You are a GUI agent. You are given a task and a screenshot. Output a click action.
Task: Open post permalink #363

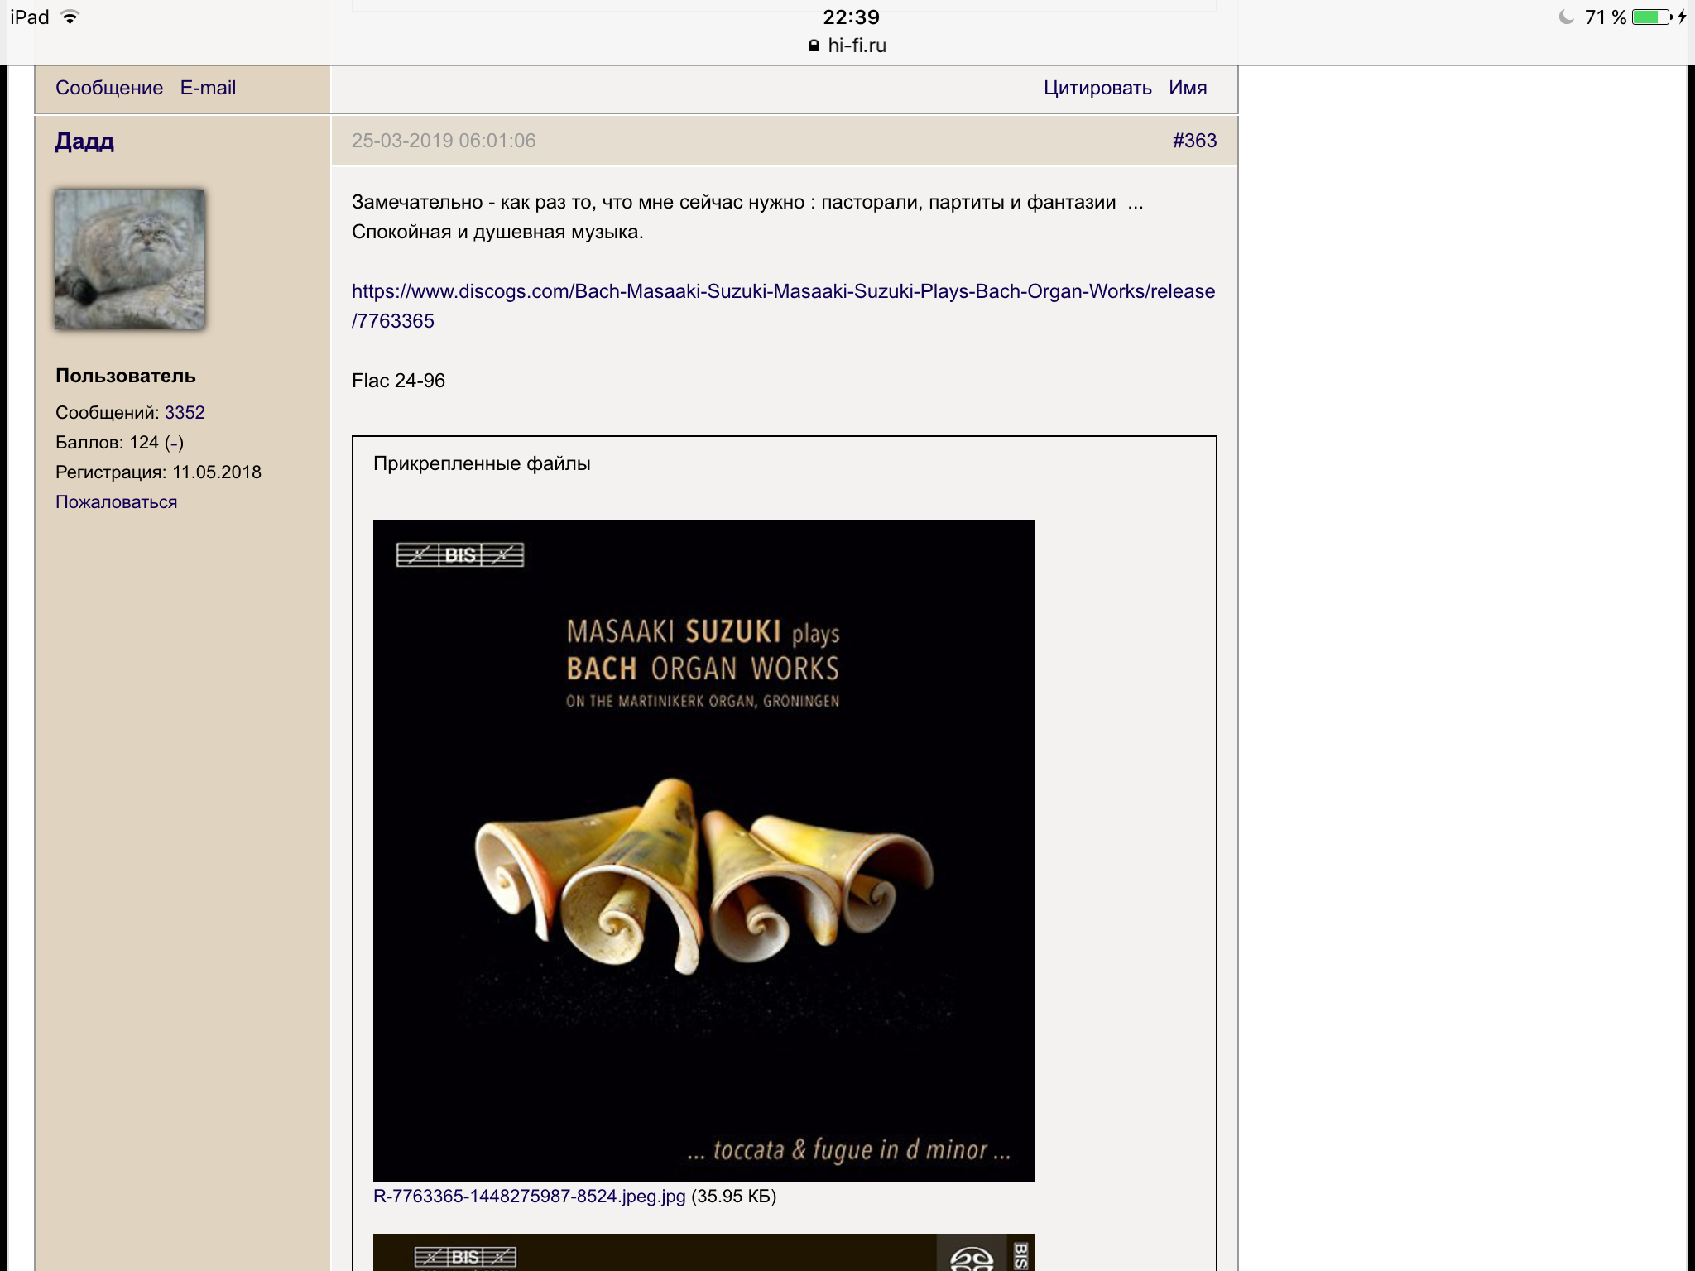click(1194, 141)
